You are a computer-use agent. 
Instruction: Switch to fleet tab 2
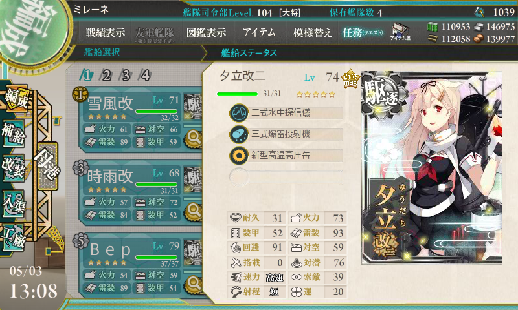106,76
